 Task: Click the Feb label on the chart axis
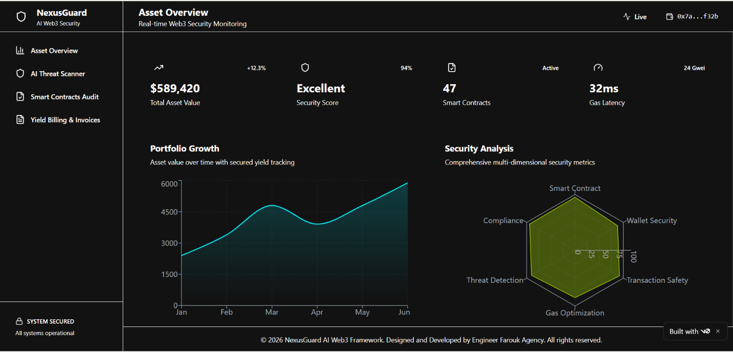click(x=227, y=313)
